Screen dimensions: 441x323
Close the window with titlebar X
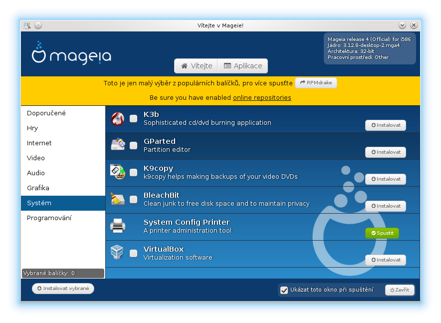click(x=414, y=25)
